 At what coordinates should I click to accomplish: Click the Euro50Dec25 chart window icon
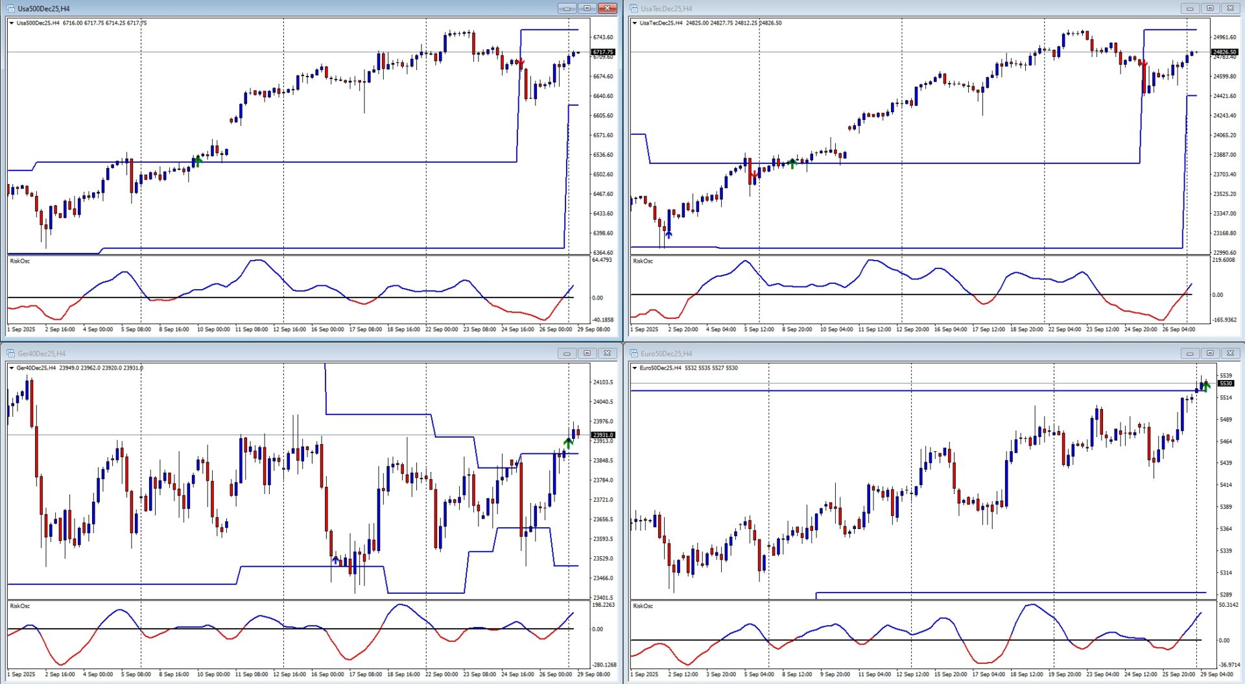click(x=634, y=353)
